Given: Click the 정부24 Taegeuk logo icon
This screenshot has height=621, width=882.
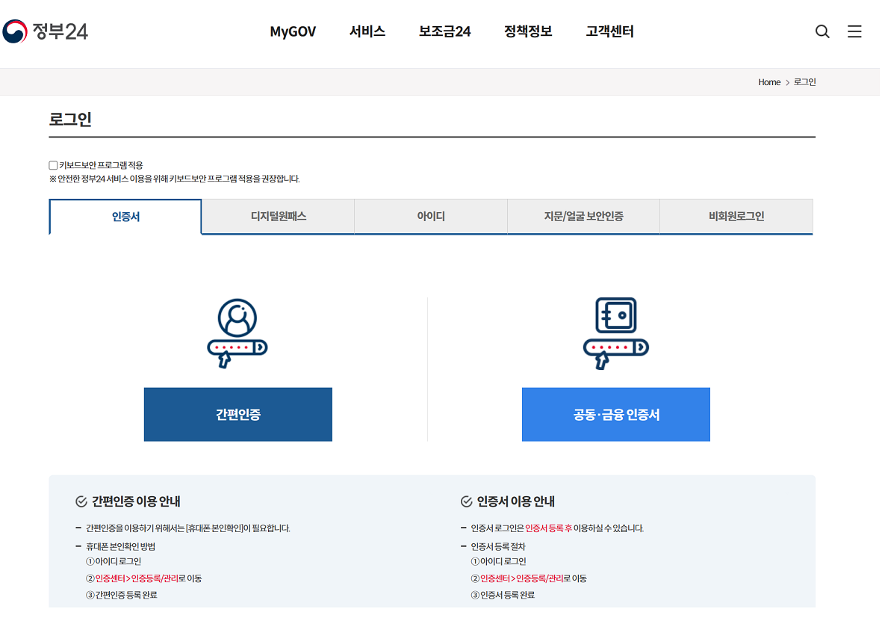Looking at the screenshot, I should point(16,31).
